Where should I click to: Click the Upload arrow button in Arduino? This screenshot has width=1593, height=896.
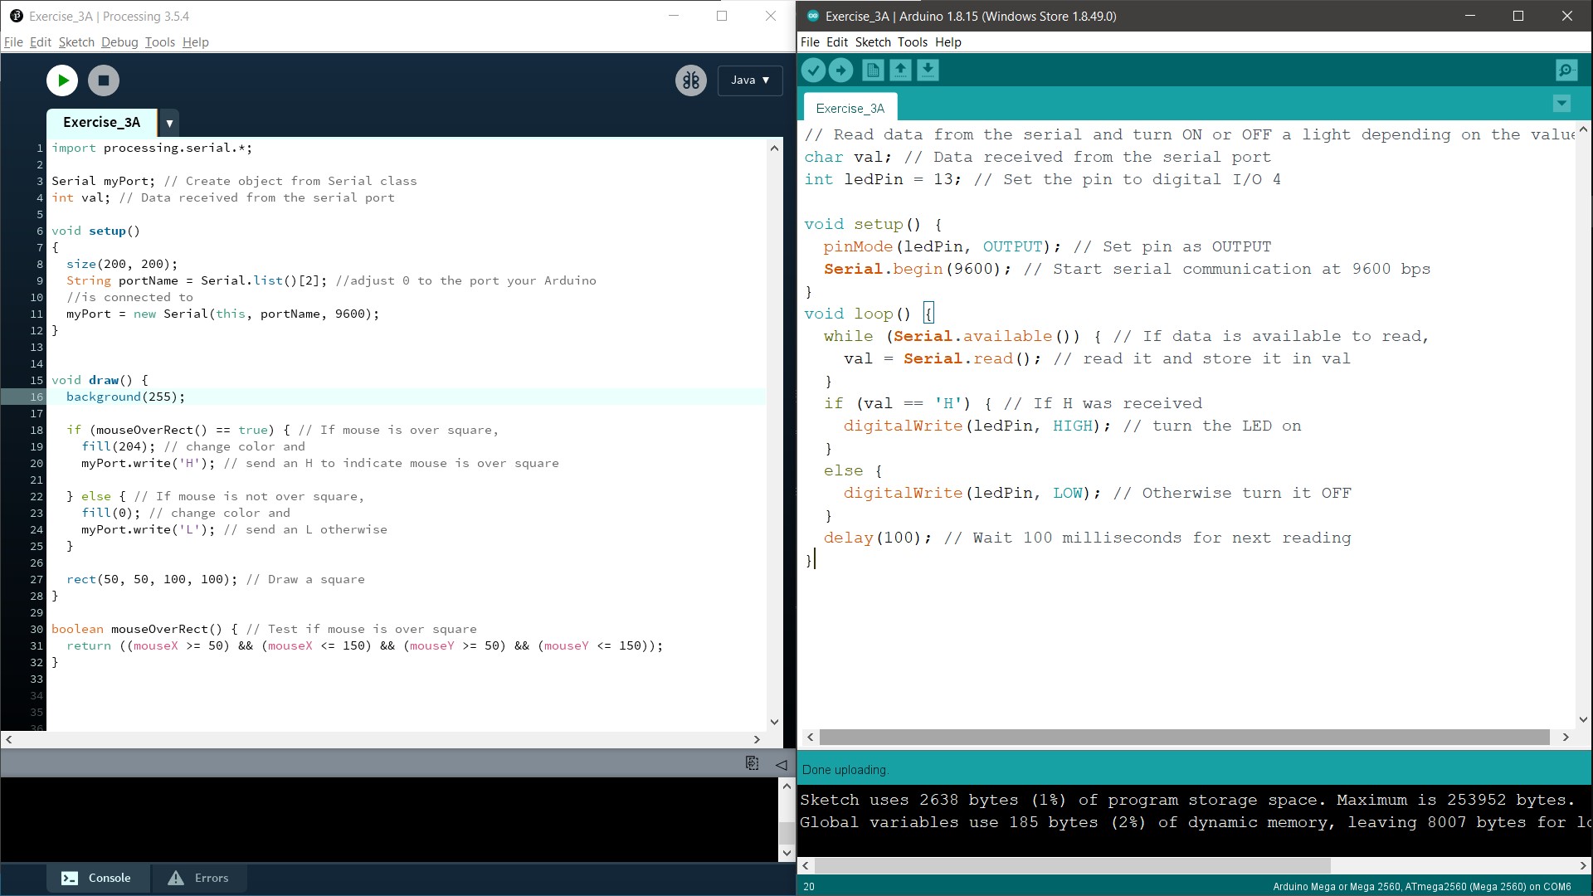841,71
